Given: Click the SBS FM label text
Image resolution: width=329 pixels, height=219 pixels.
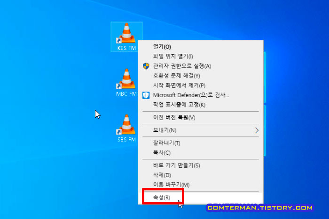Looking at the screenshot, I should point(126,139).
